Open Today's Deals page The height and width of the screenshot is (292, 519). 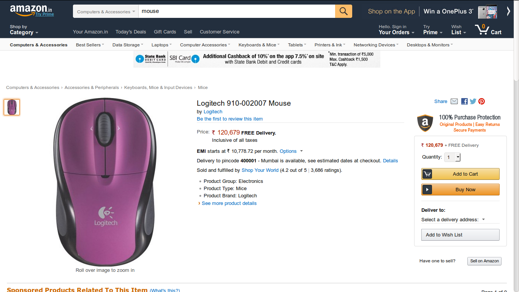131,32
